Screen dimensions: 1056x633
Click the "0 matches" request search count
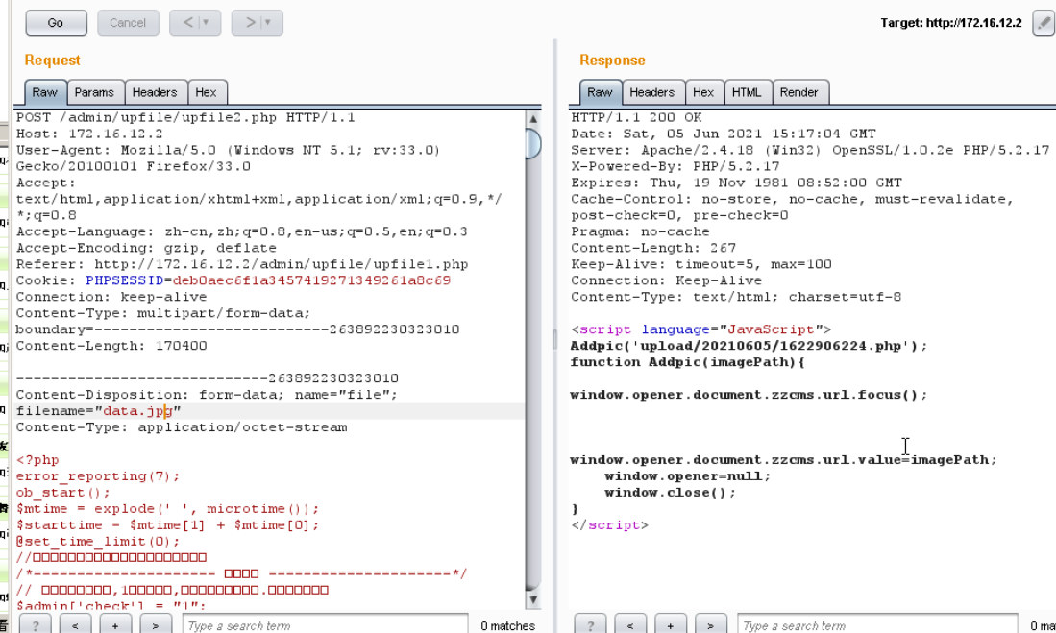[507, 625]
